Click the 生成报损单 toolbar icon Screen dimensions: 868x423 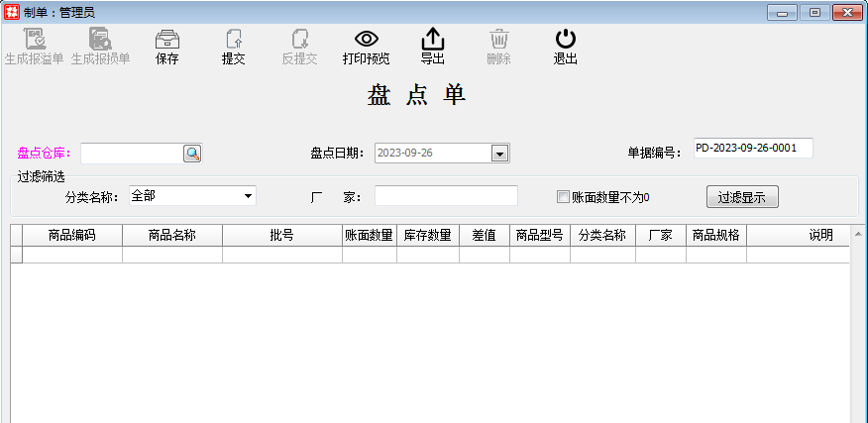[x=100, y=41]
